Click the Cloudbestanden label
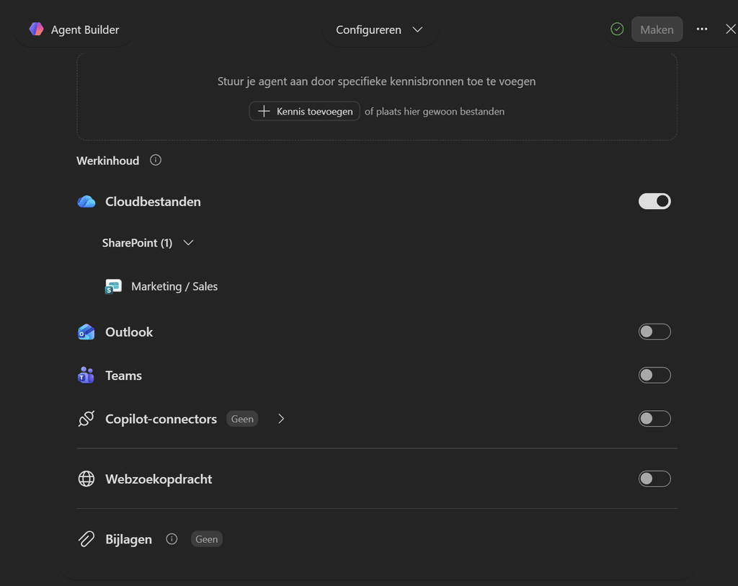The width and height of the screenshot is (738, 586). click(x=153, y=201)
